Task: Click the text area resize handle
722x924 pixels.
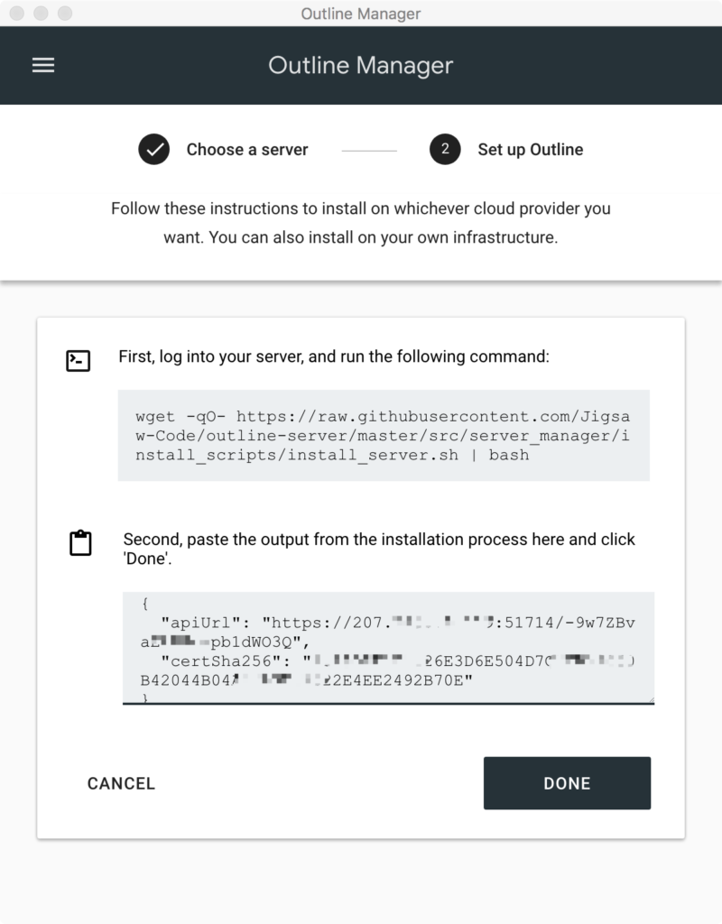Action: click(x=651, y=698)
